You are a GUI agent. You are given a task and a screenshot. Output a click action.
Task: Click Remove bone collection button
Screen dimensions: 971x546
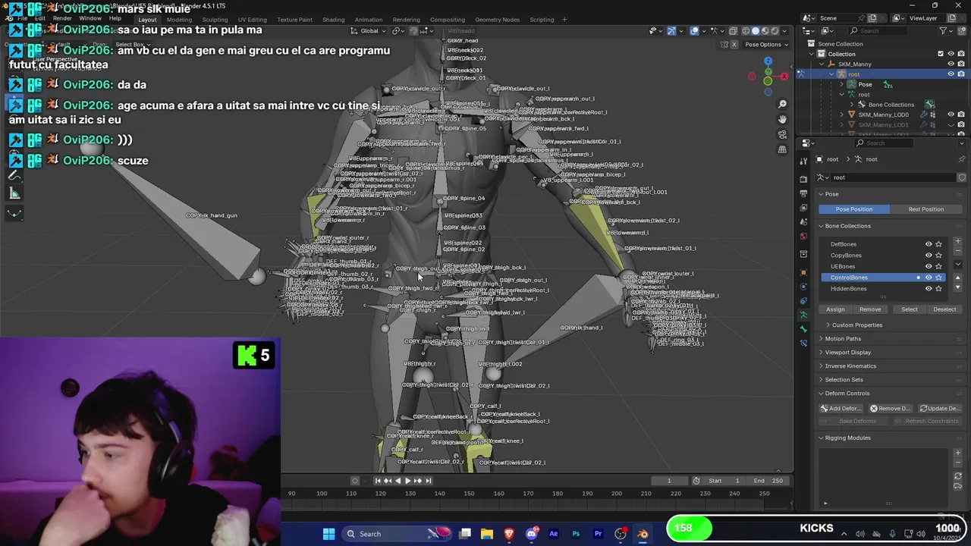(870, 309)
